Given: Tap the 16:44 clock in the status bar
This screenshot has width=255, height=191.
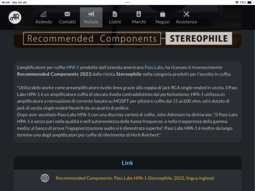Looking at the screenshot, I should click(x=5, y=2).
